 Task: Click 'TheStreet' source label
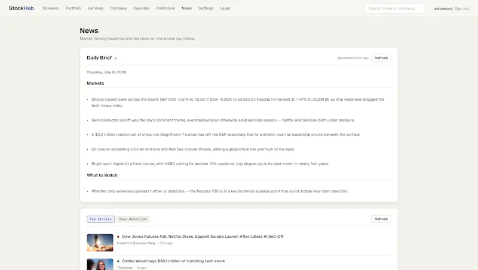pos(125,268)
